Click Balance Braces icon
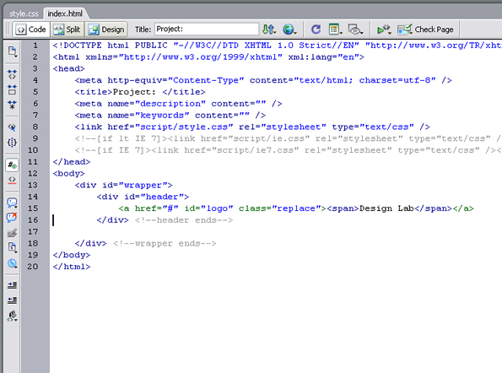Screen dimensions: 502x373 [x=12, y=142]
